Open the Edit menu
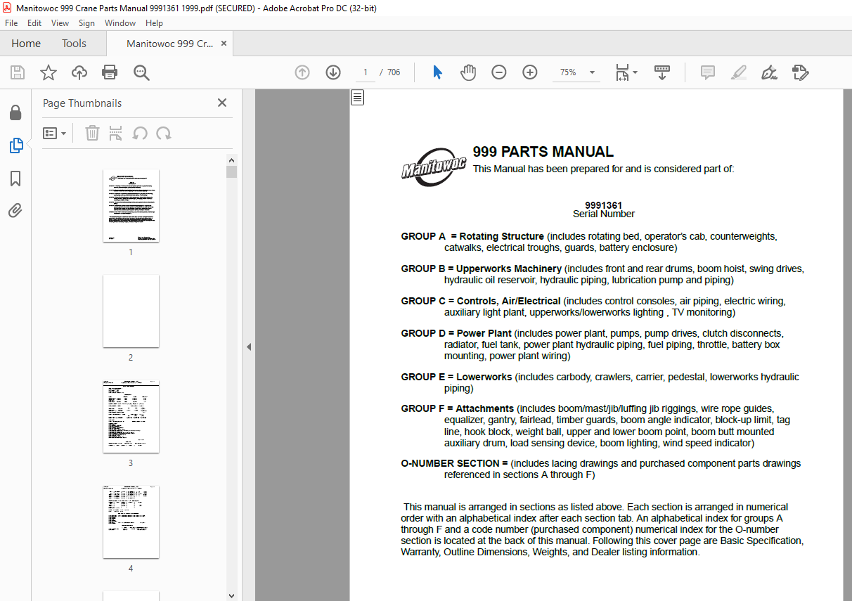Image resolution: width=852 pixels, height=601 pixels. [34, 23]
